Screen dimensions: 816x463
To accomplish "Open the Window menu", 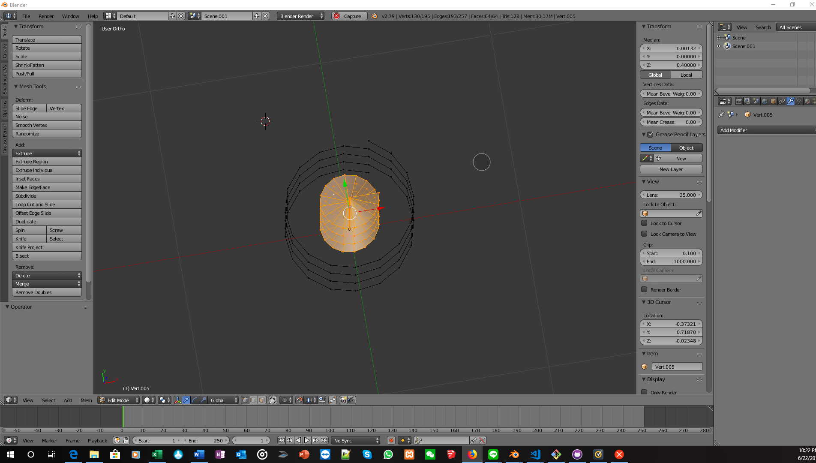I will tap(70, 16).
